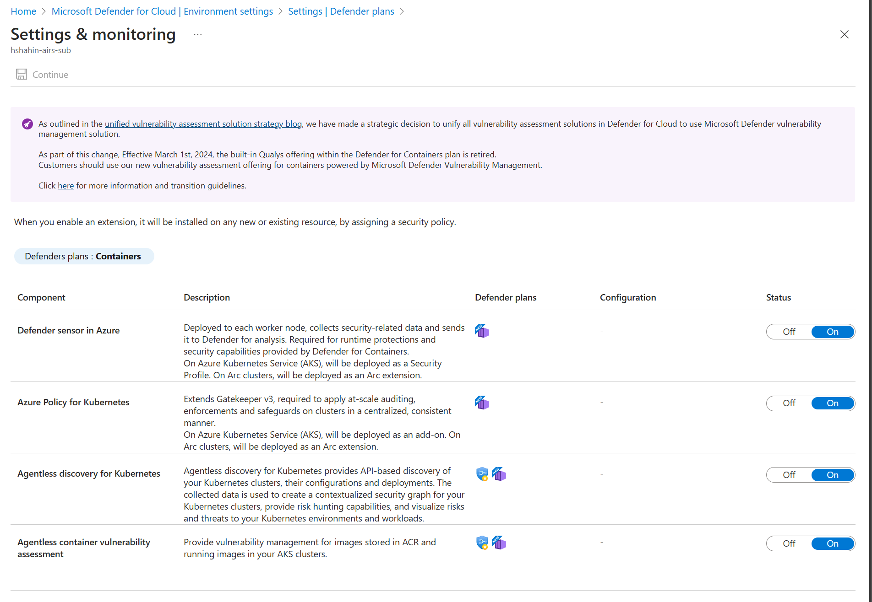Click Containers plan icon in Agentless discovery row
The height and width of the screenshot is (602, 872).
pyautogui.click(x=499, y=474)
